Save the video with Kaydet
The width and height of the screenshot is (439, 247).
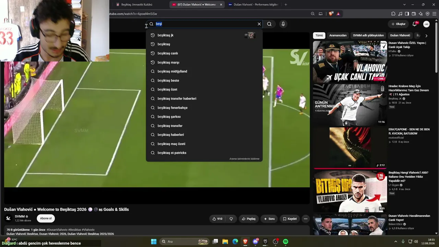pos(289,219)
